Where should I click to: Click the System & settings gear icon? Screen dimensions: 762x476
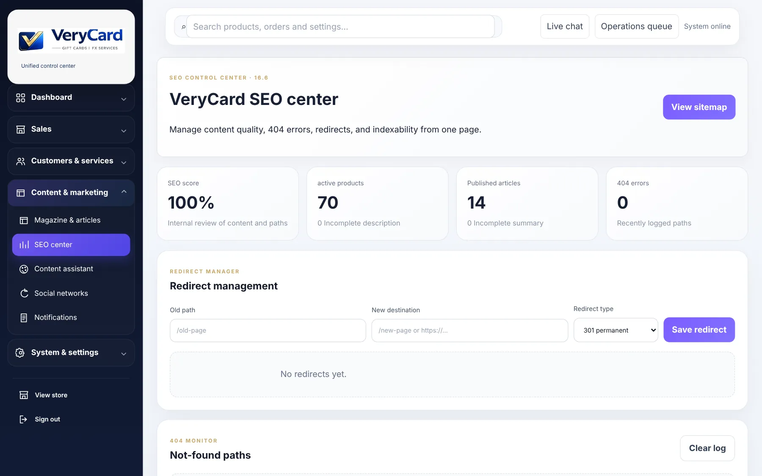(x=20, y=353)
